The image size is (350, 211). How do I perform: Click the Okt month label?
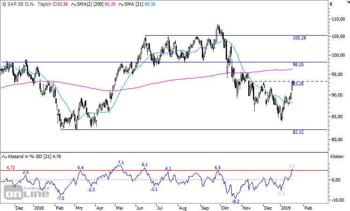225,208
